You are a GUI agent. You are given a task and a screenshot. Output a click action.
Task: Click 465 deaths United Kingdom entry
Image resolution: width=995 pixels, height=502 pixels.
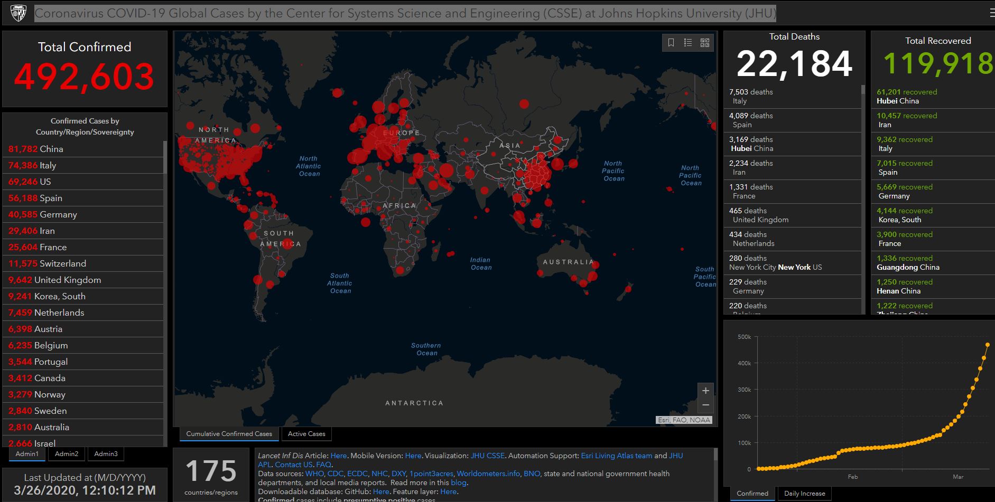(792, 215)
